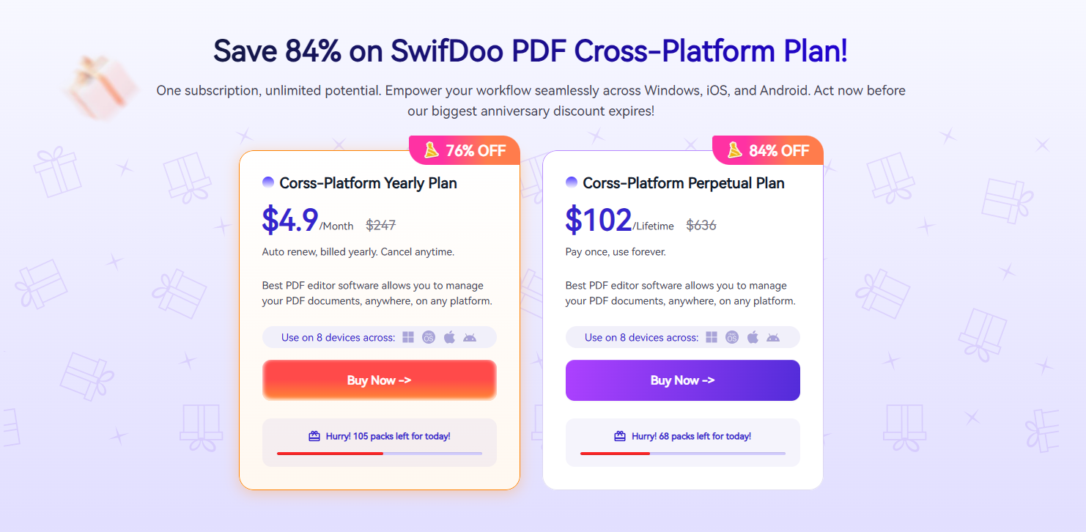Select the Corss-Platform Perpetual Plan title

pos(684,183)
